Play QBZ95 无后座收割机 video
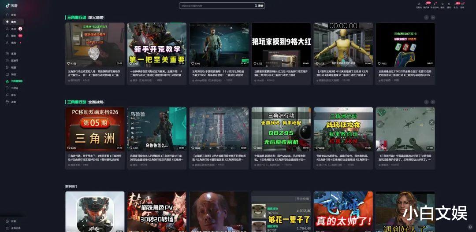 281,129
